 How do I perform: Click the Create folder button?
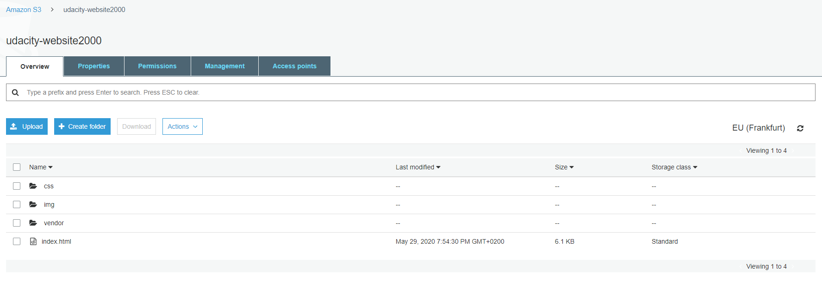(x=82, y=126)
